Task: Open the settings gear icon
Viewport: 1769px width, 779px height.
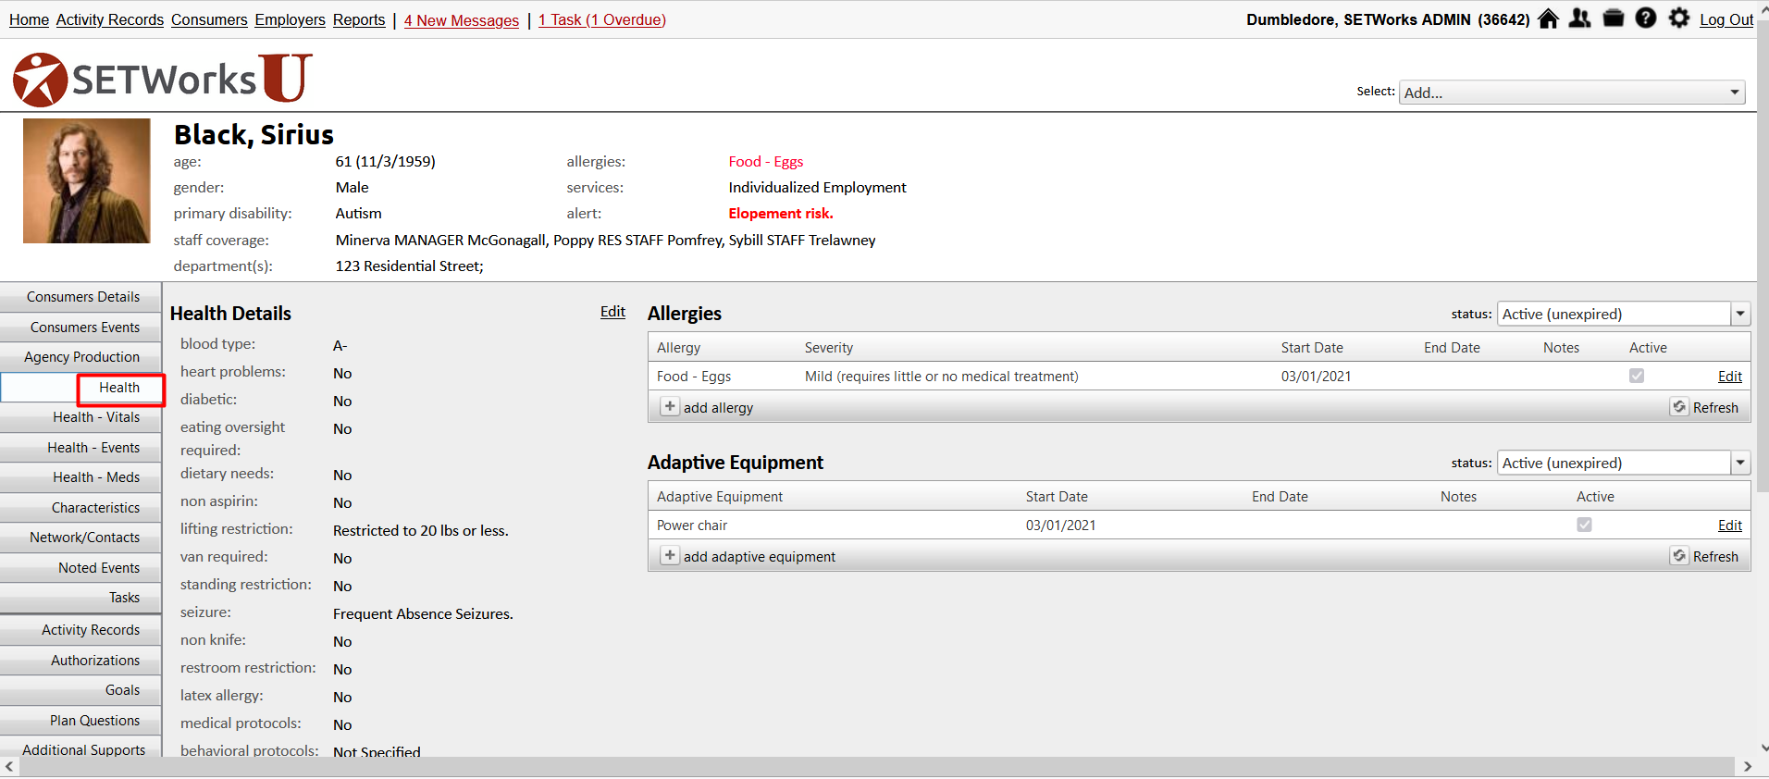Action: pos(1679,19)
